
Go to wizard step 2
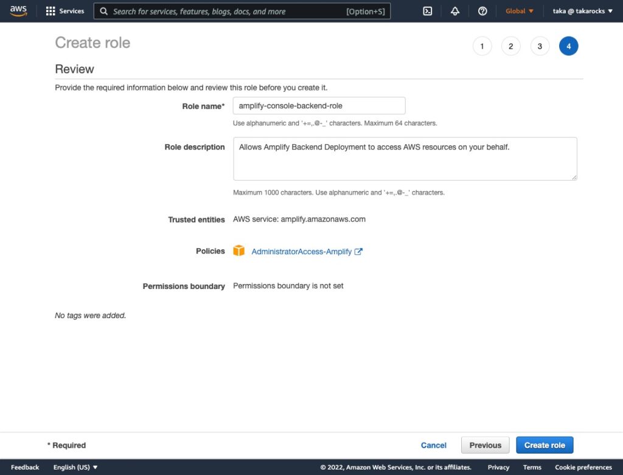click(511, 46)
